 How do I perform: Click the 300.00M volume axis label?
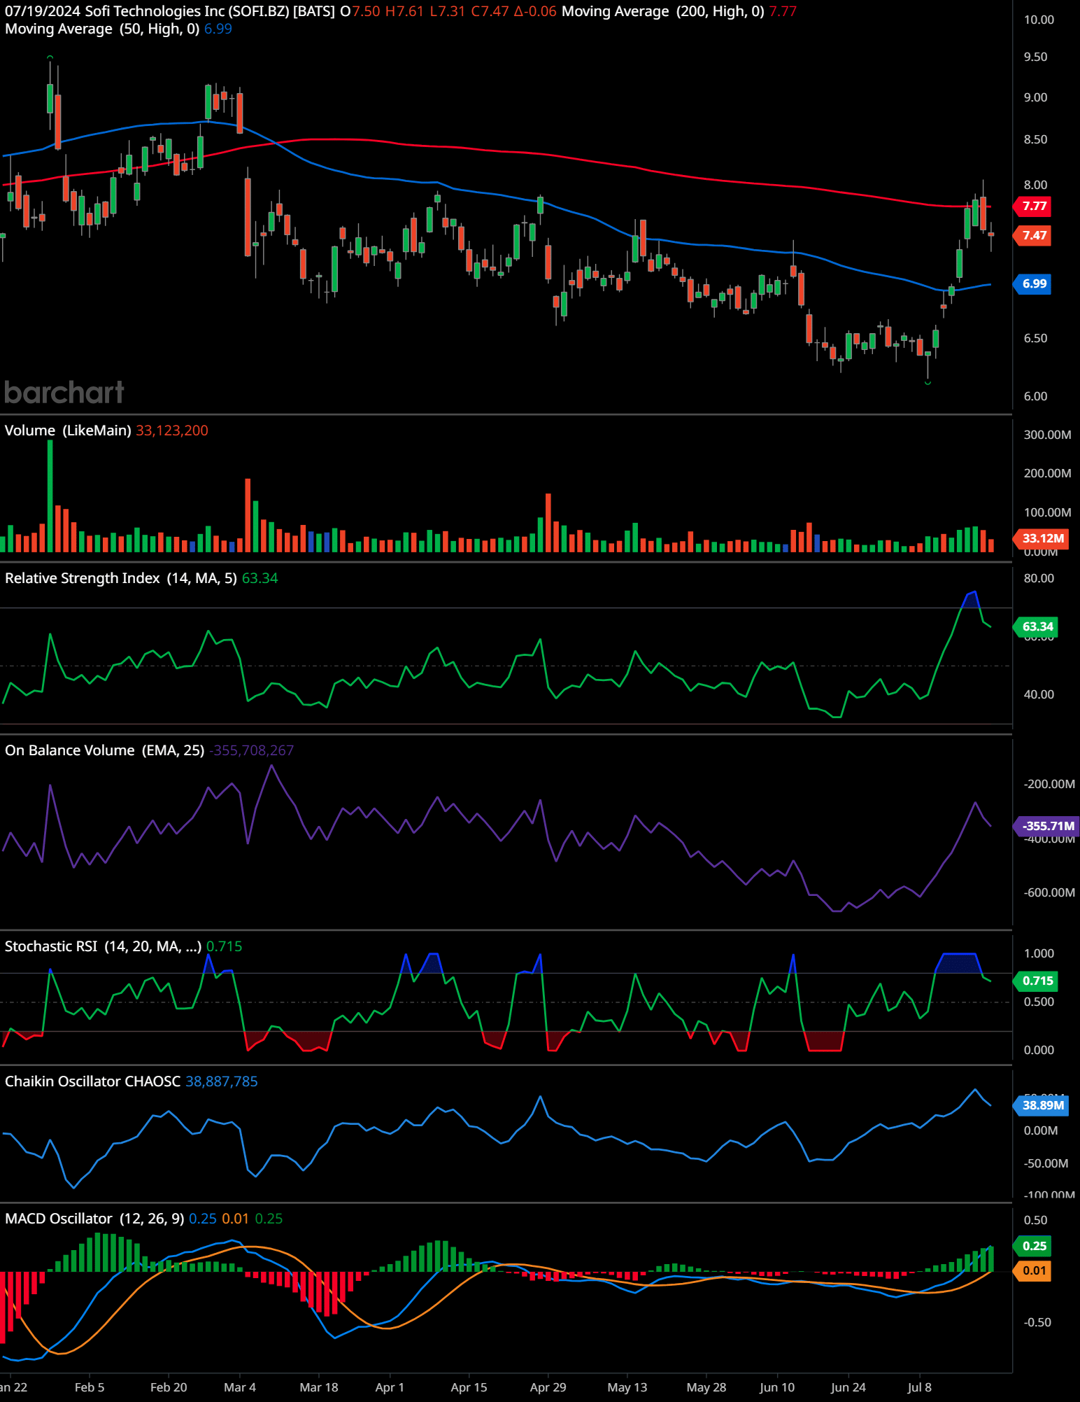pyautogui.click(x=1047, y=435)
